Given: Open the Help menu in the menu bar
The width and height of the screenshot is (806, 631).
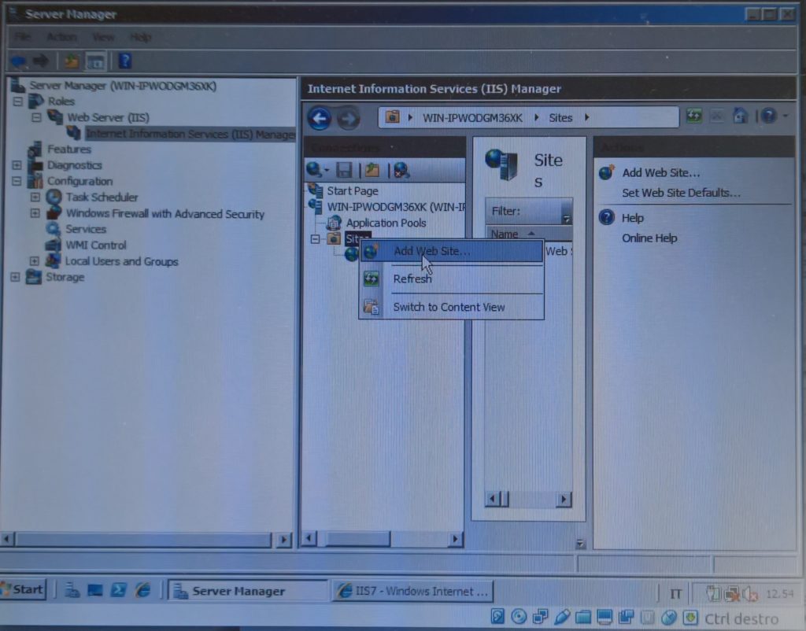Looking at the screenshot, I should click(x=140, y=37).
